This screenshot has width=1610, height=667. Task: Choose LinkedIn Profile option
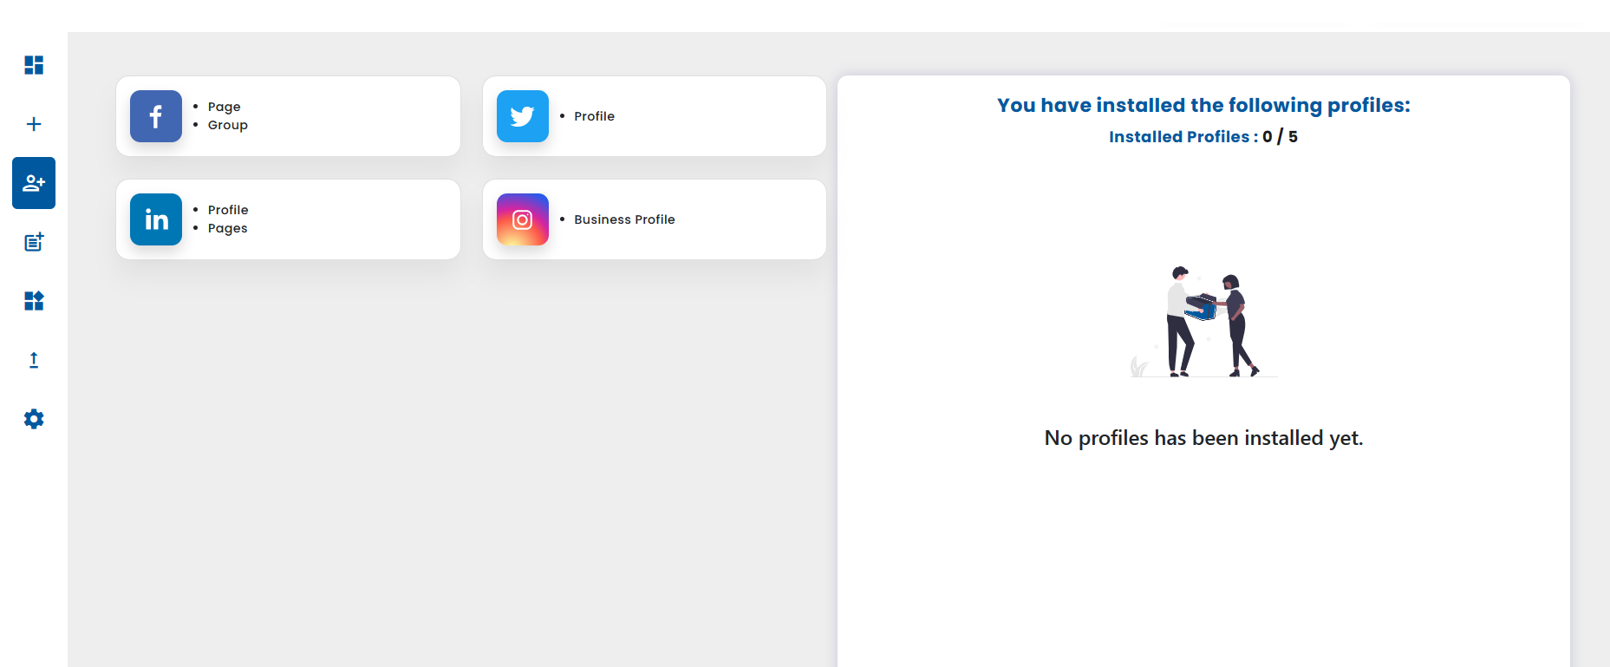[228, 210]
